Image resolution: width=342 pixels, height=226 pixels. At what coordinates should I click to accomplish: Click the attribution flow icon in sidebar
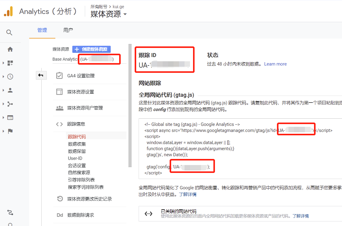(x=10, y=104)
